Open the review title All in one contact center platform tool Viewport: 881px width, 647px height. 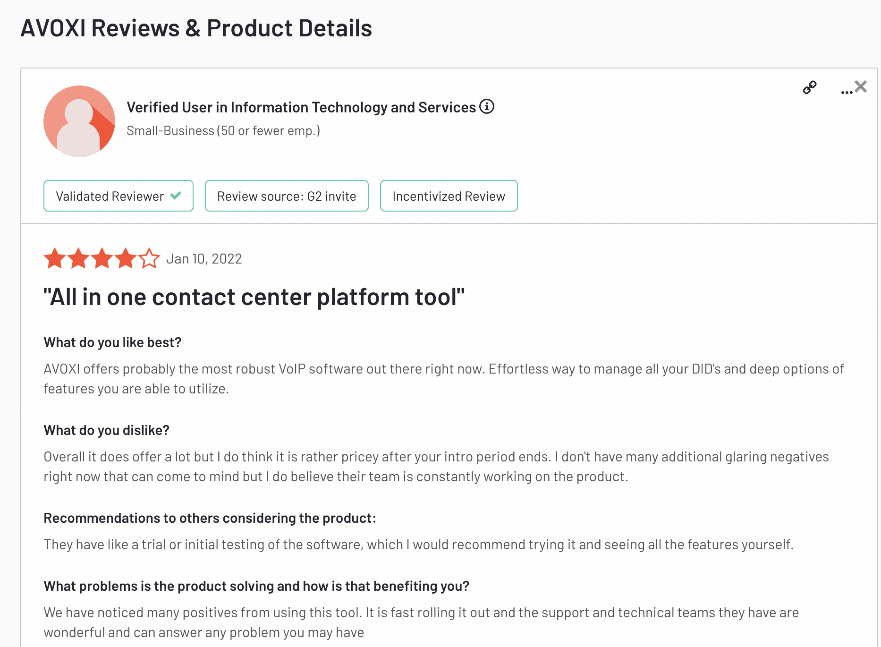254,297
